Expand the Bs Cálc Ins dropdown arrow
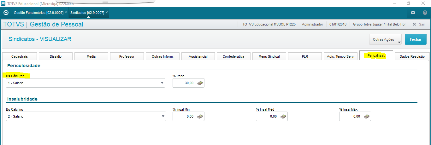The image size is (431, 145). click(x=162, y=116)
